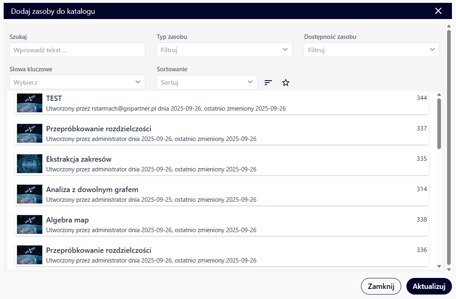
Task: Toggle the favorites star filter
Action: 286,83
